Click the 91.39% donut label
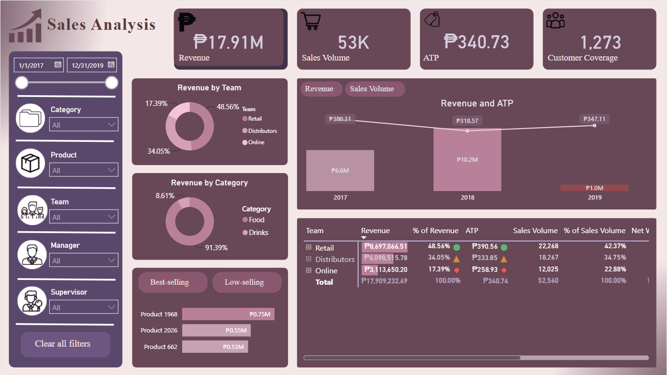The image size is (667, 375). [x=216, y=247]
